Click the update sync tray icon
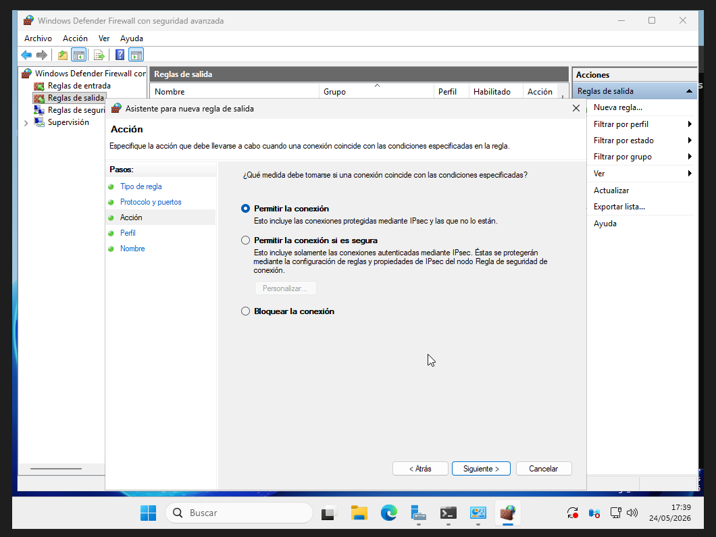This screenshot has width=716, height=537. (573, 513)
